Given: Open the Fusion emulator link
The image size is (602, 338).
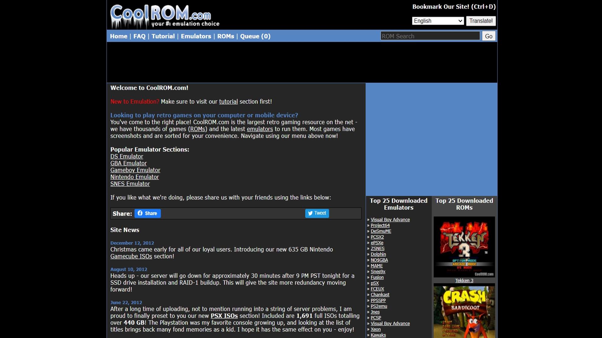Looking at the screenshot, I should coord(377,278).
